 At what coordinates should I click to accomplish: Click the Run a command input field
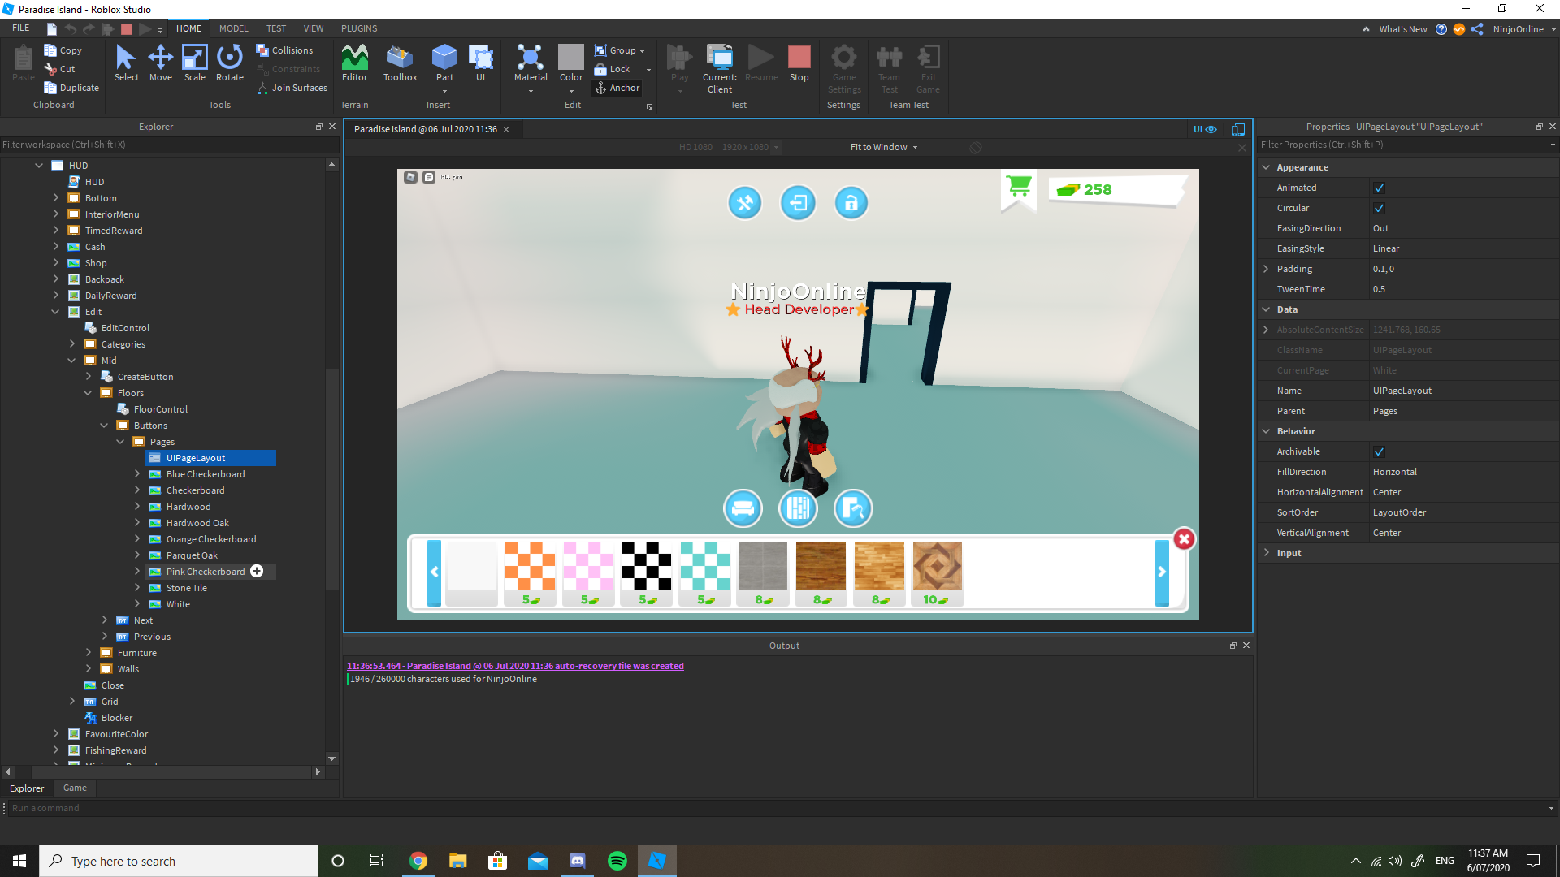coord(162,807)
